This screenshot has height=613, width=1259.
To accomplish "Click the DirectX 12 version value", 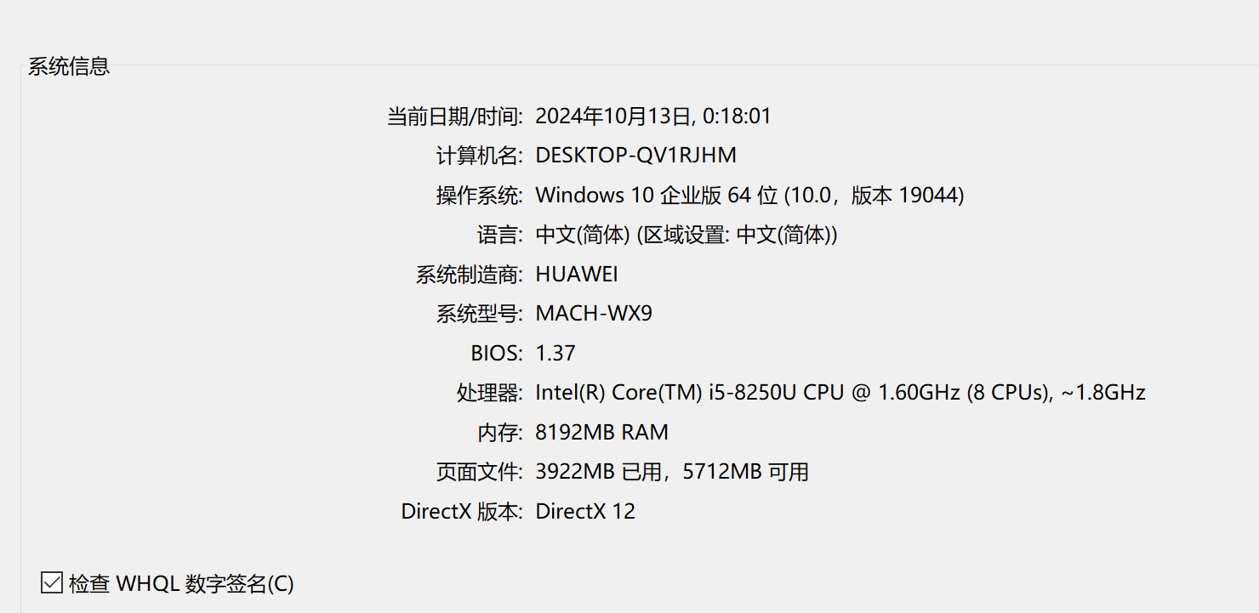I will click(x=585, y=511).
